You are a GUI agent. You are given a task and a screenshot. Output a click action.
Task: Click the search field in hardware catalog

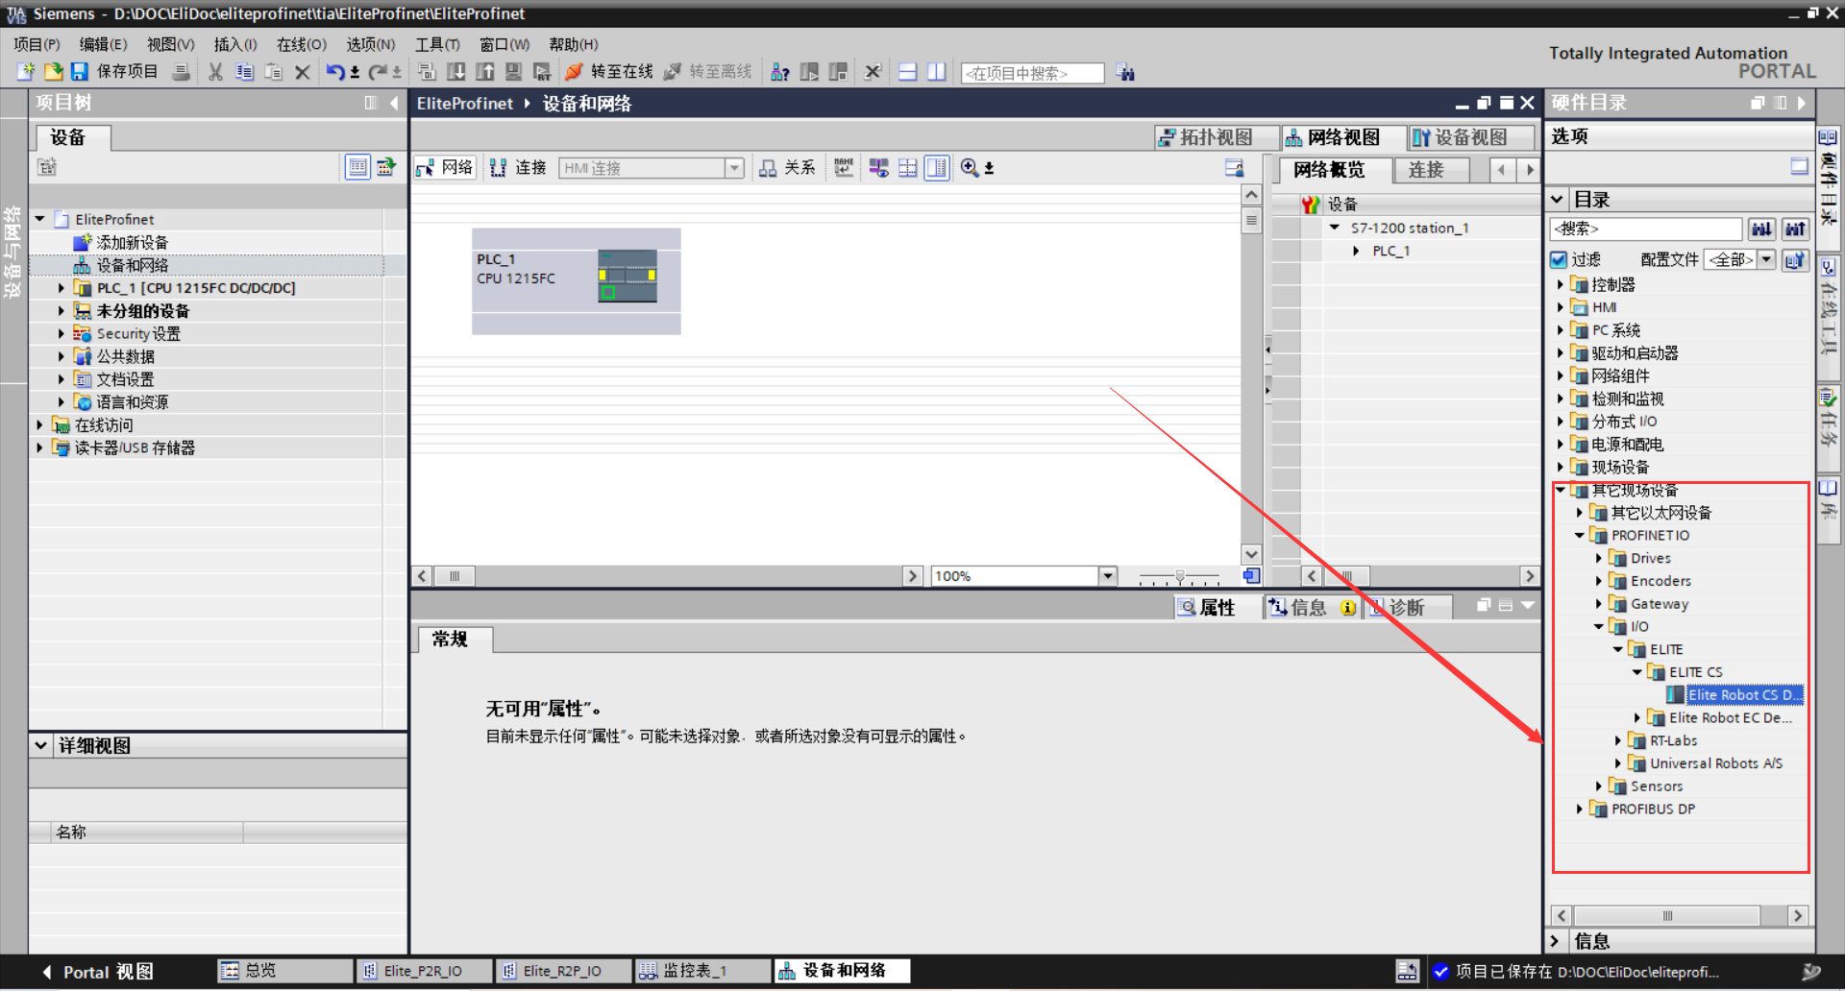tap(1645, 229)
